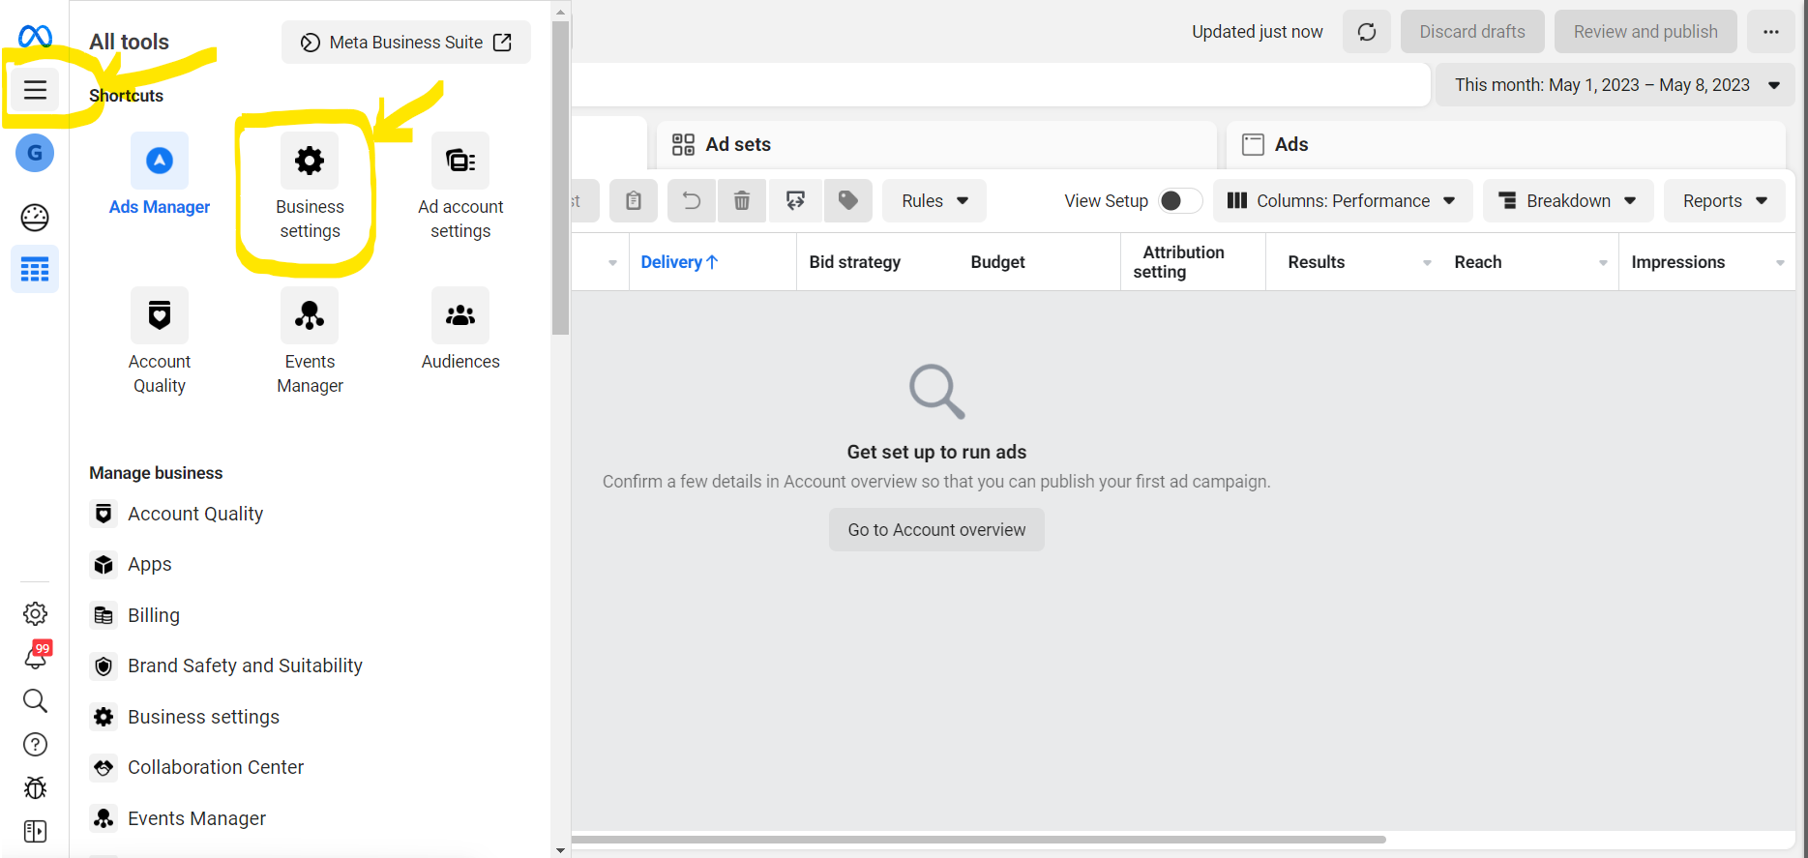The image size is (1808, 858).
Task: Open the Account Quality shortcut tile
Action: (160, 342)
